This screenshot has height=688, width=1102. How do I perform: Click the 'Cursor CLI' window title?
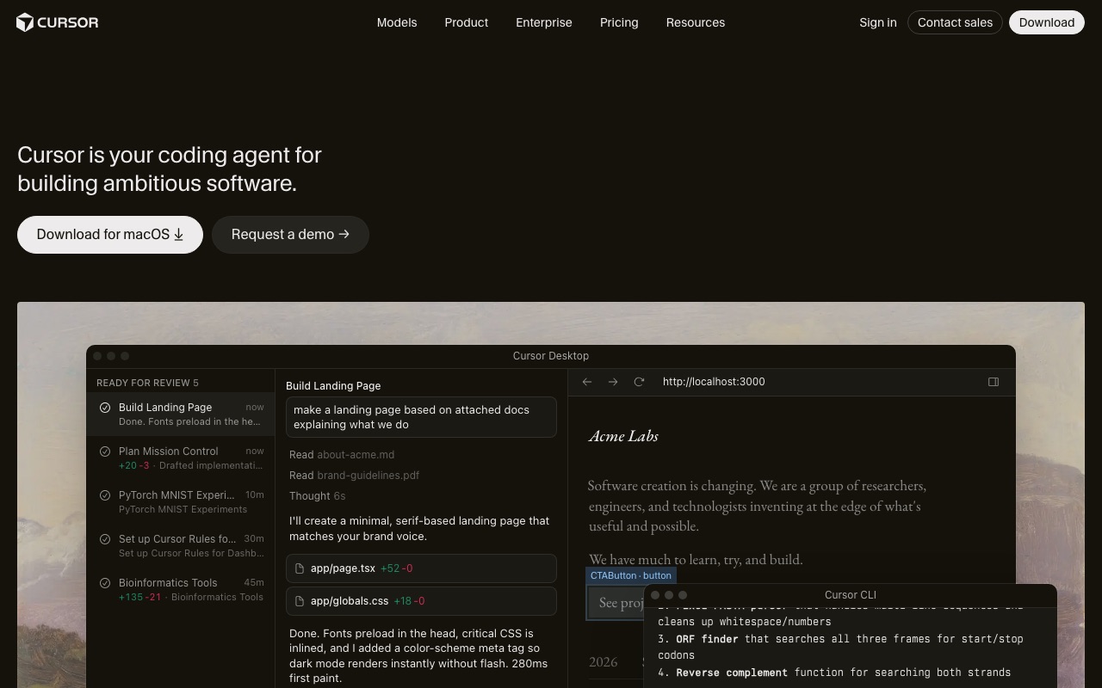[x=851, y=595]
